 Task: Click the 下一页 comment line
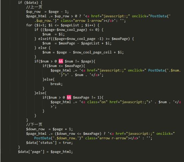pos(34,124)
